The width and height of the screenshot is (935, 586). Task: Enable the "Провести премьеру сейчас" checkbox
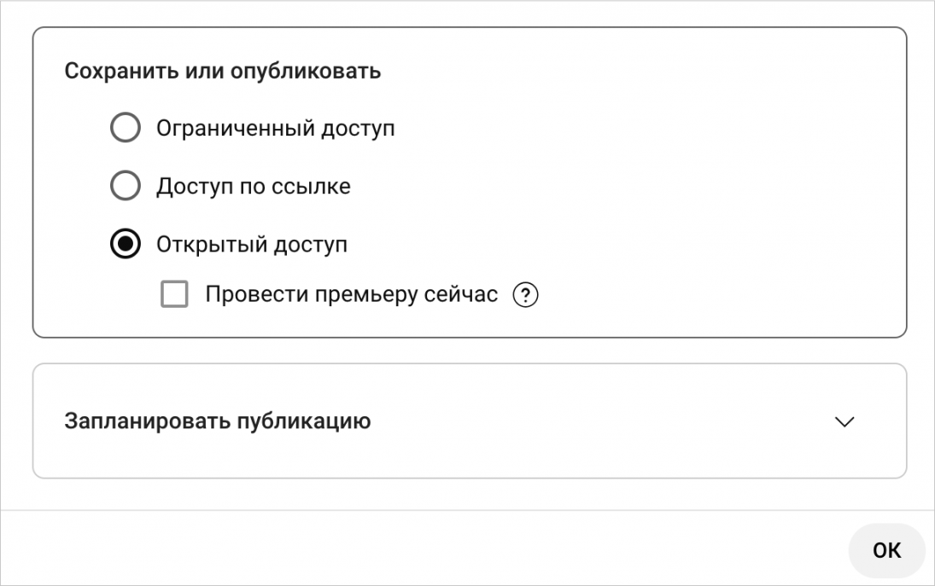click(x=174, y=295)
